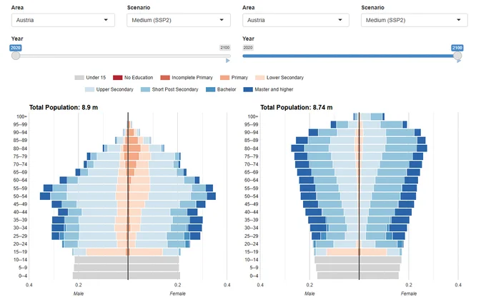Click the Short Post Secondary legend text
This screenshot has height=302, width=486.
tap(175, 89)
